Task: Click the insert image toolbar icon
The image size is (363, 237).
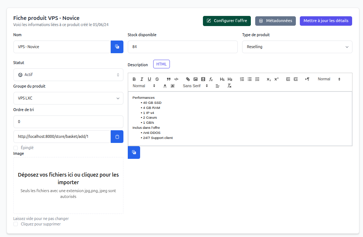Action: [195, 79]
